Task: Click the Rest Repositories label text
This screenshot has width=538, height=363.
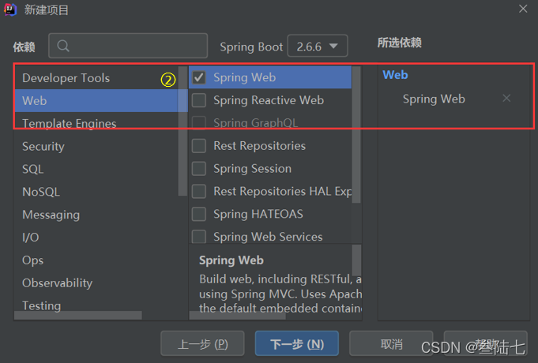Action: [259, 146]
